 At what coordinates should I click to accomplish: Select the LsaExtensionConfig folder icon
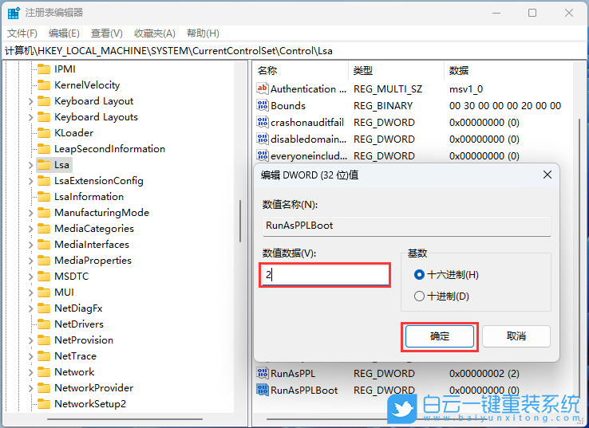pyautogui.click(x=44, y=181)
